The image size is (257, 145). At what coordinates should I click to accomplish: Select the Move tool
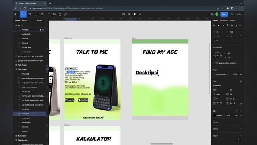point(22,14)
